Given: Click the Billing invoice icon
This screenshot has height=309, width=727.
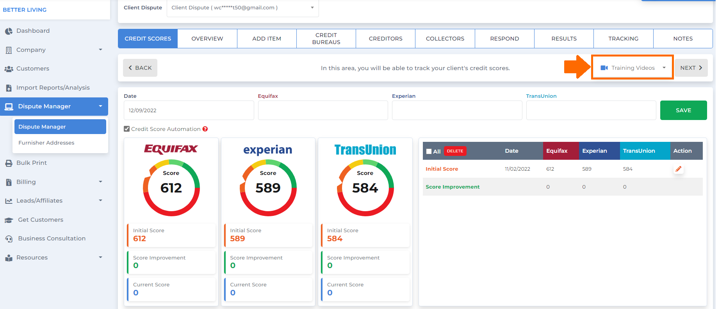Looking at the screenshot, I should pyautogui.click(x=9, y=182).
